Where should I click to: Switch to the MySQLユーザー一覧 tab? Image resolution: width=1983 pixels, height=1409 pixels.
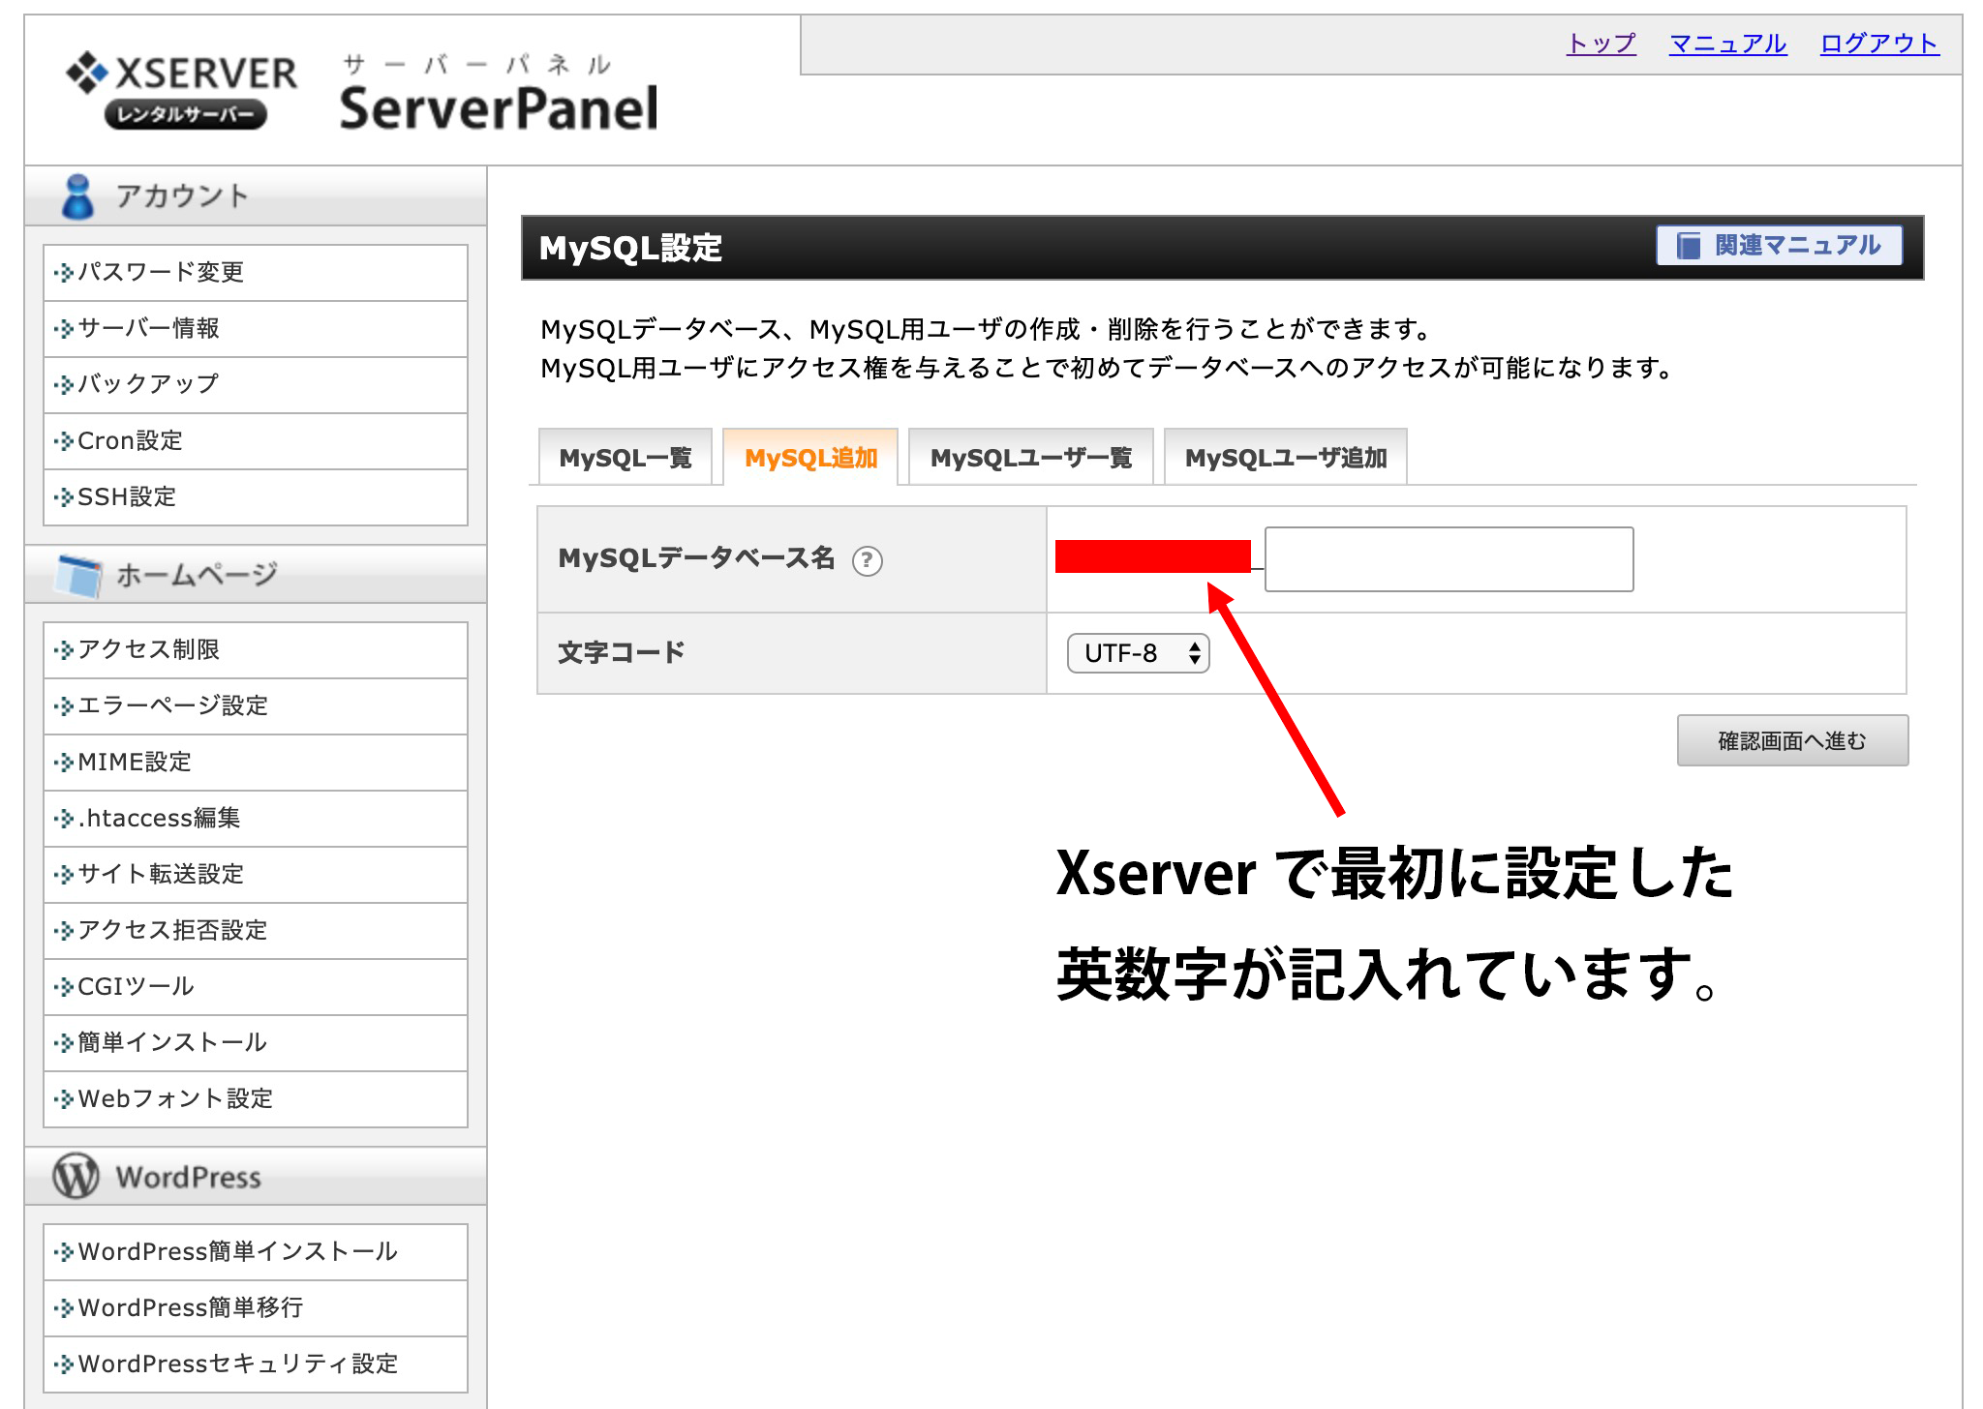coord(1029,456)
